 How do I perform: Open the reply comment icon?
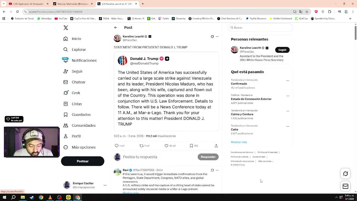(117, 146)
